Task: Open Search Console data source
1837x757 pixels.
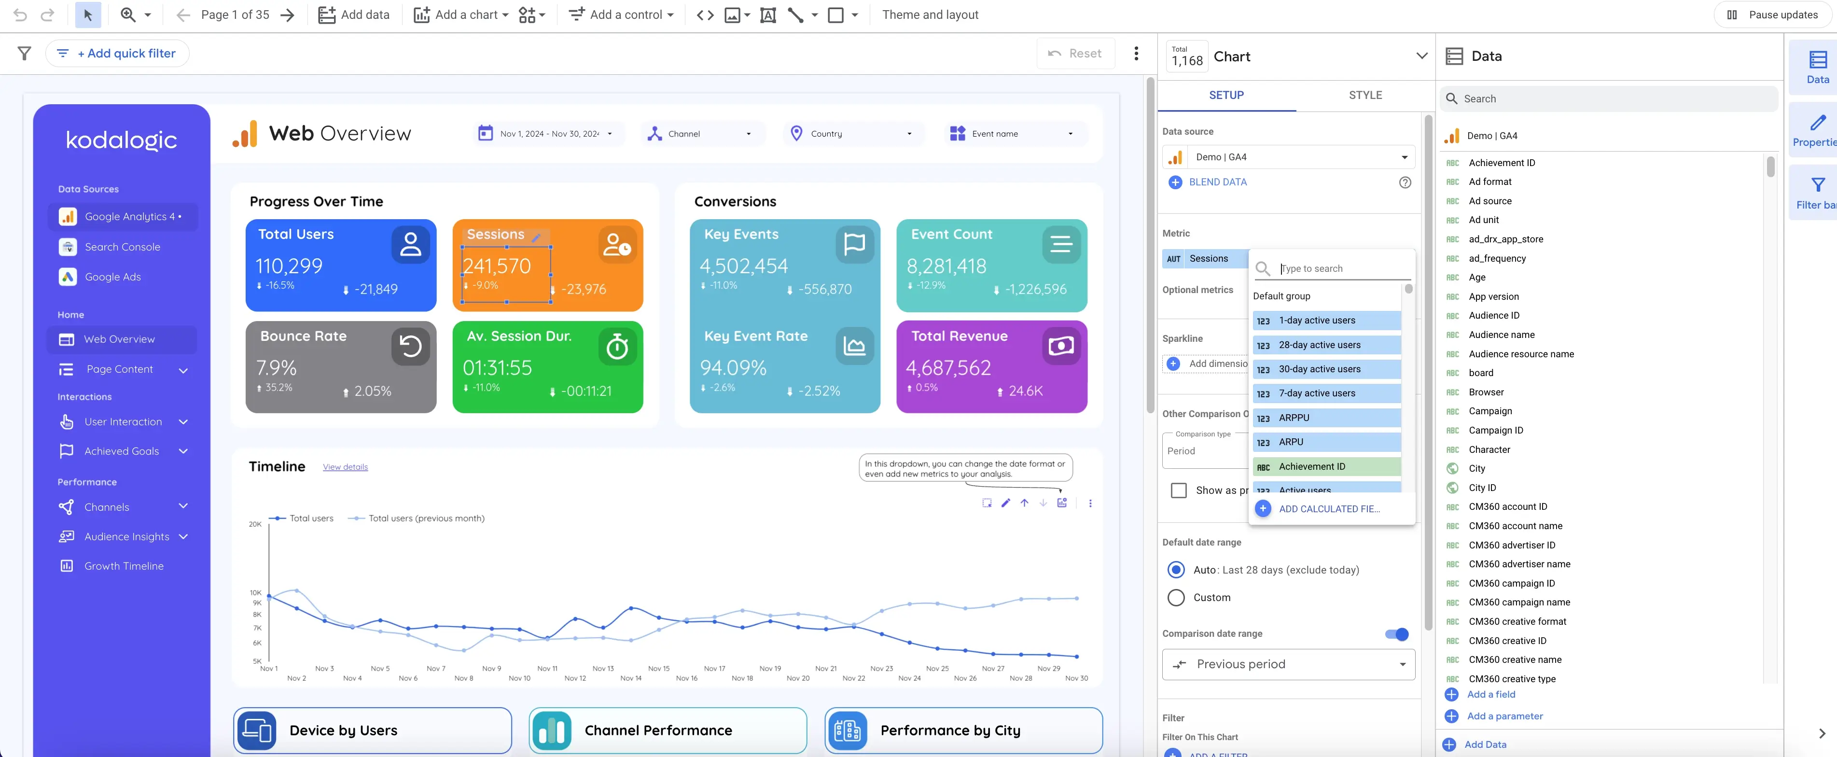Action: point(122,248)
